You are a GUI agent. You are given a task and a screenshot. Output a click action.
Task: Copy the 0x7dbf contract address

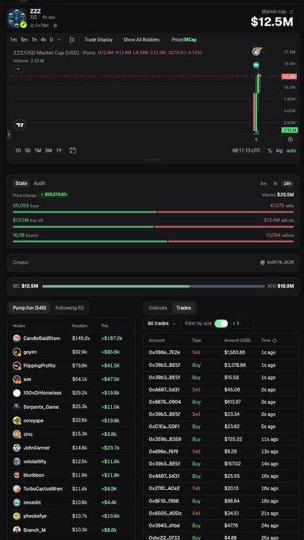pos(33,25)
